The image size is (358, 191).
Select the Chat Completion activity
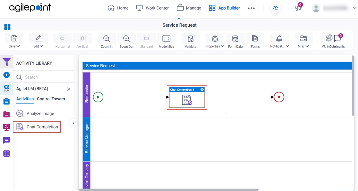37,127
